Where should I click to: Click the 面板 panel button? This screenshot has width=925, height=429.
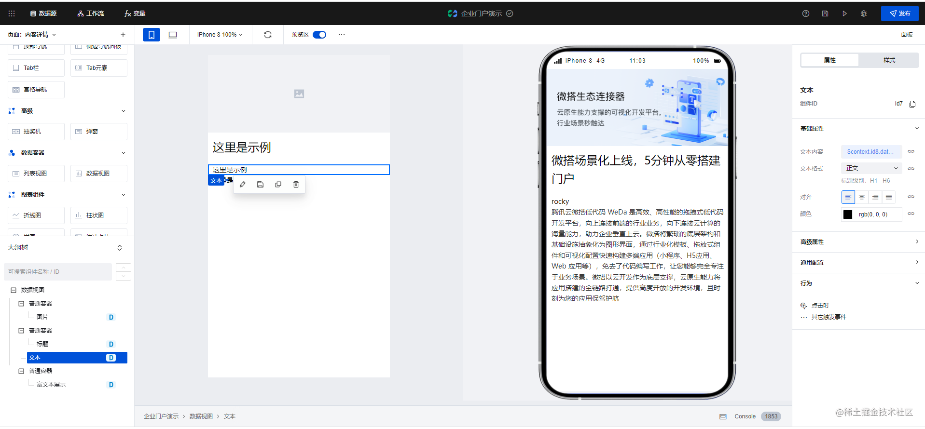[x=907, y=35]
